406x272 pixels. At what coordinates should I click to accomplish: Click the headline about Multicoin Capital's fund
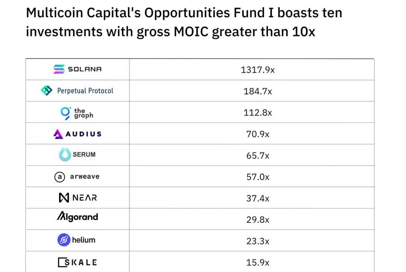coord(183,22)
